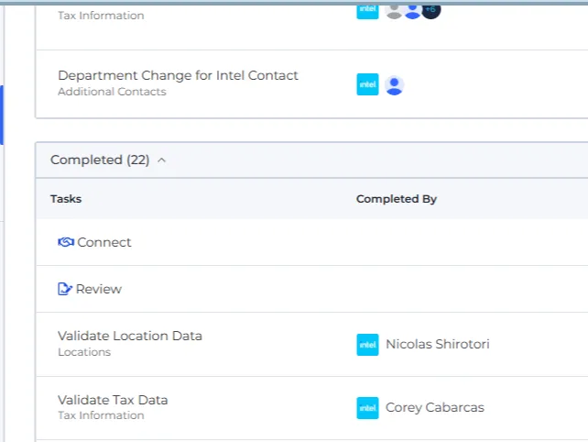Collapse the Completed (22) section chevron
Viewport: 588px width, 442px height.
[161, 160]
